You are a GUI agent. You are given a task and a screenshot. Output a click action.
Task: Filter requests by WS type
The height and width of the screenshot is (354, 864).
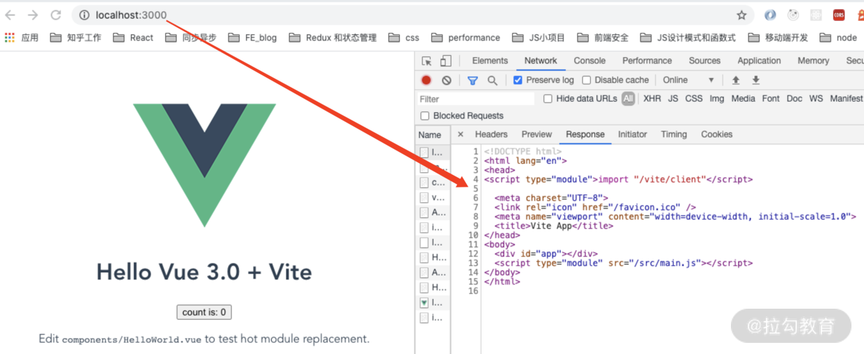click(816, 99)
